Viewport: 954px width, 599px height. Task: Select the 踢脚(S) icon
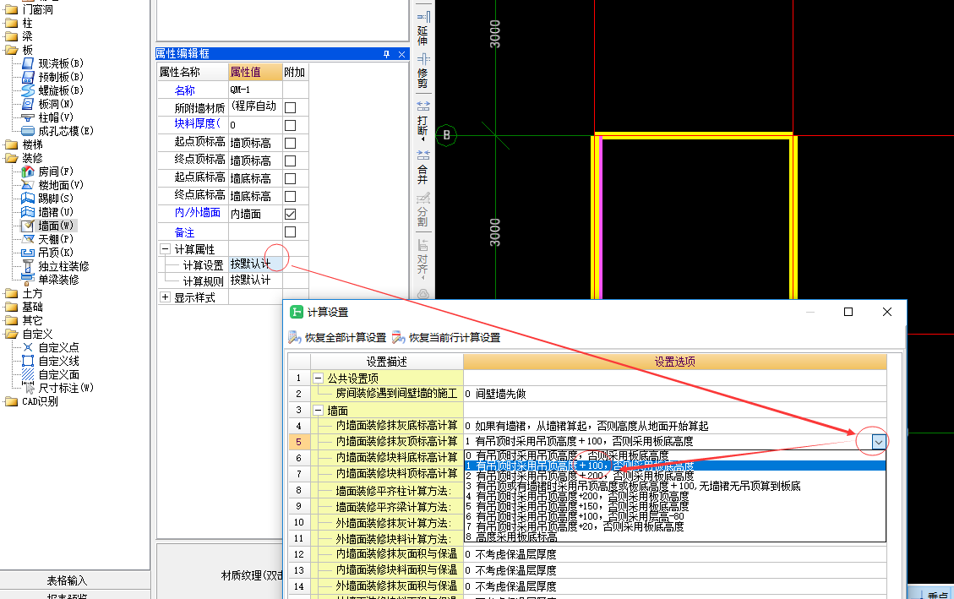point(28,199)
